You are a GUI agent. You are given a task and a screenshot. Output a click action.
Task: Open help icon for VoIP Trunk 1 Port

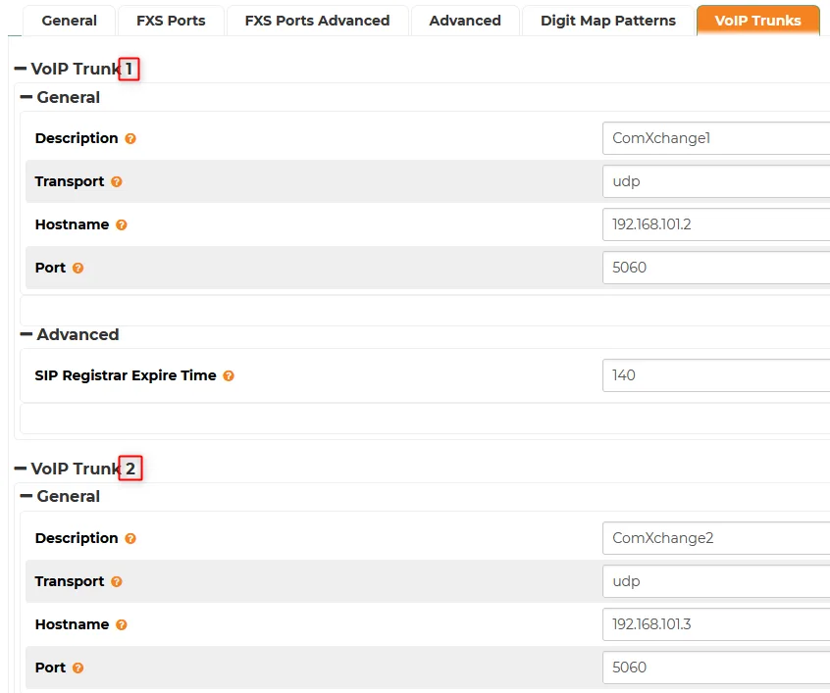pyautogui.click(x=78, y=269)
